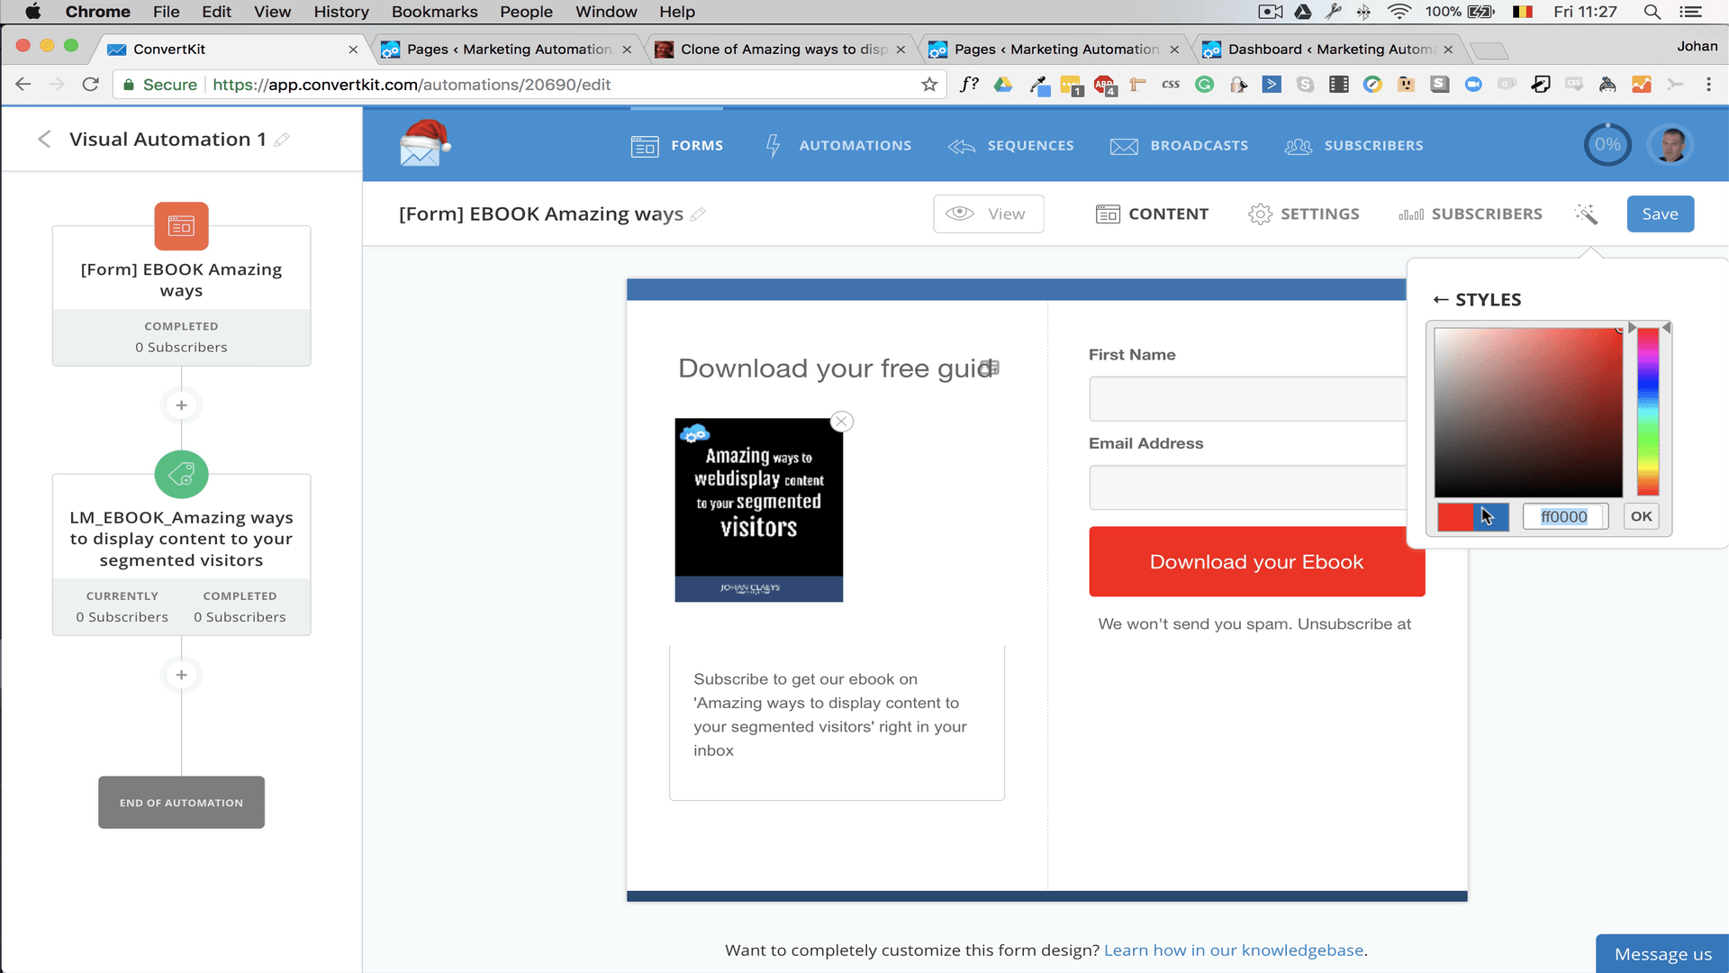Click the SEQUENCES navigation icon
Viewport: 1729px width, 973px height.
coord(963,145)
